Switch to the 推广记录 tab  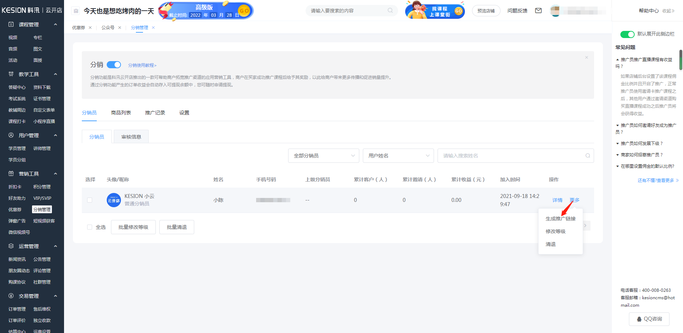coord(155,113)
